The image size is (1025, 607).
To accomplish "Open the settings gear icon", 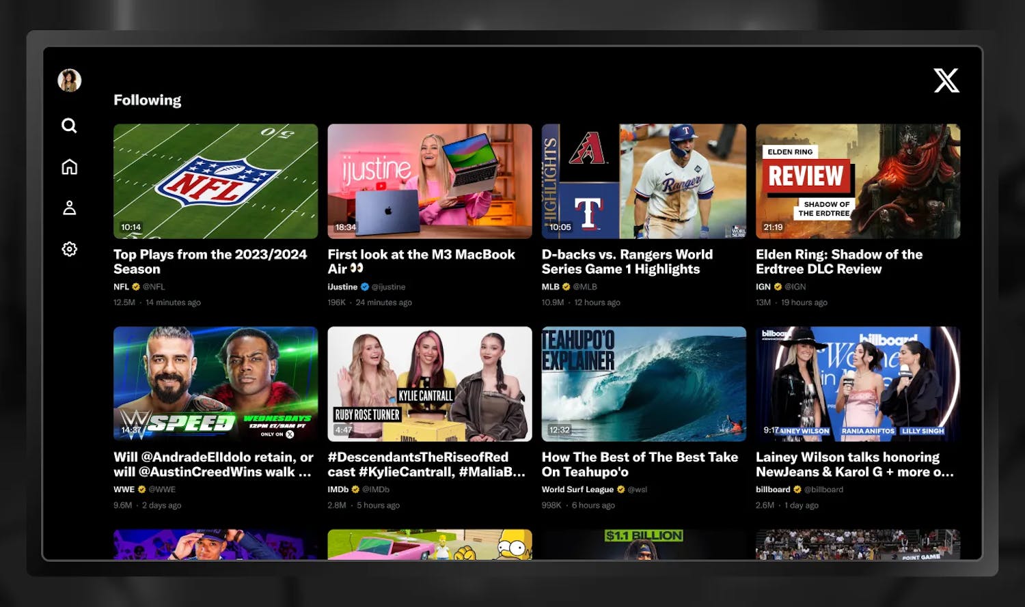I will tap(69, 249).
